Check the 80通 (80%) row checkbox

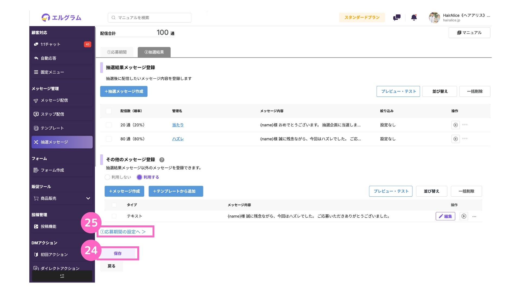pyautogui.click(x=109, y=139)
